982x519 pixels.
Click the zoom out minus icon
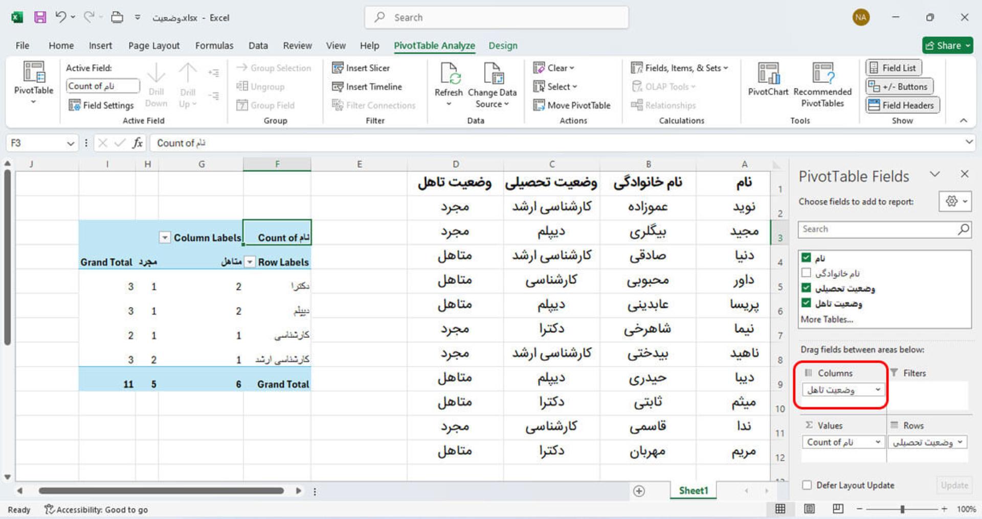coord(859,509)
